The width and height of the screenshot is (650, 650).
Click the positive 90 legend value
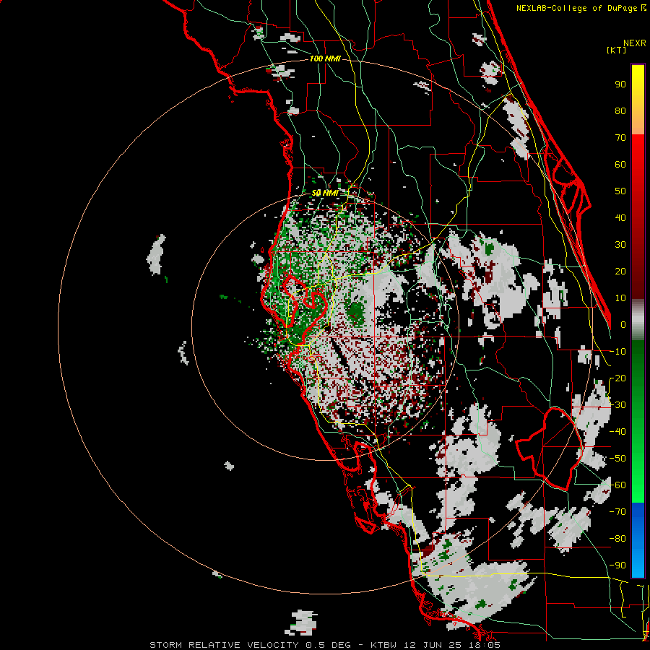click(x=620, y=84)
